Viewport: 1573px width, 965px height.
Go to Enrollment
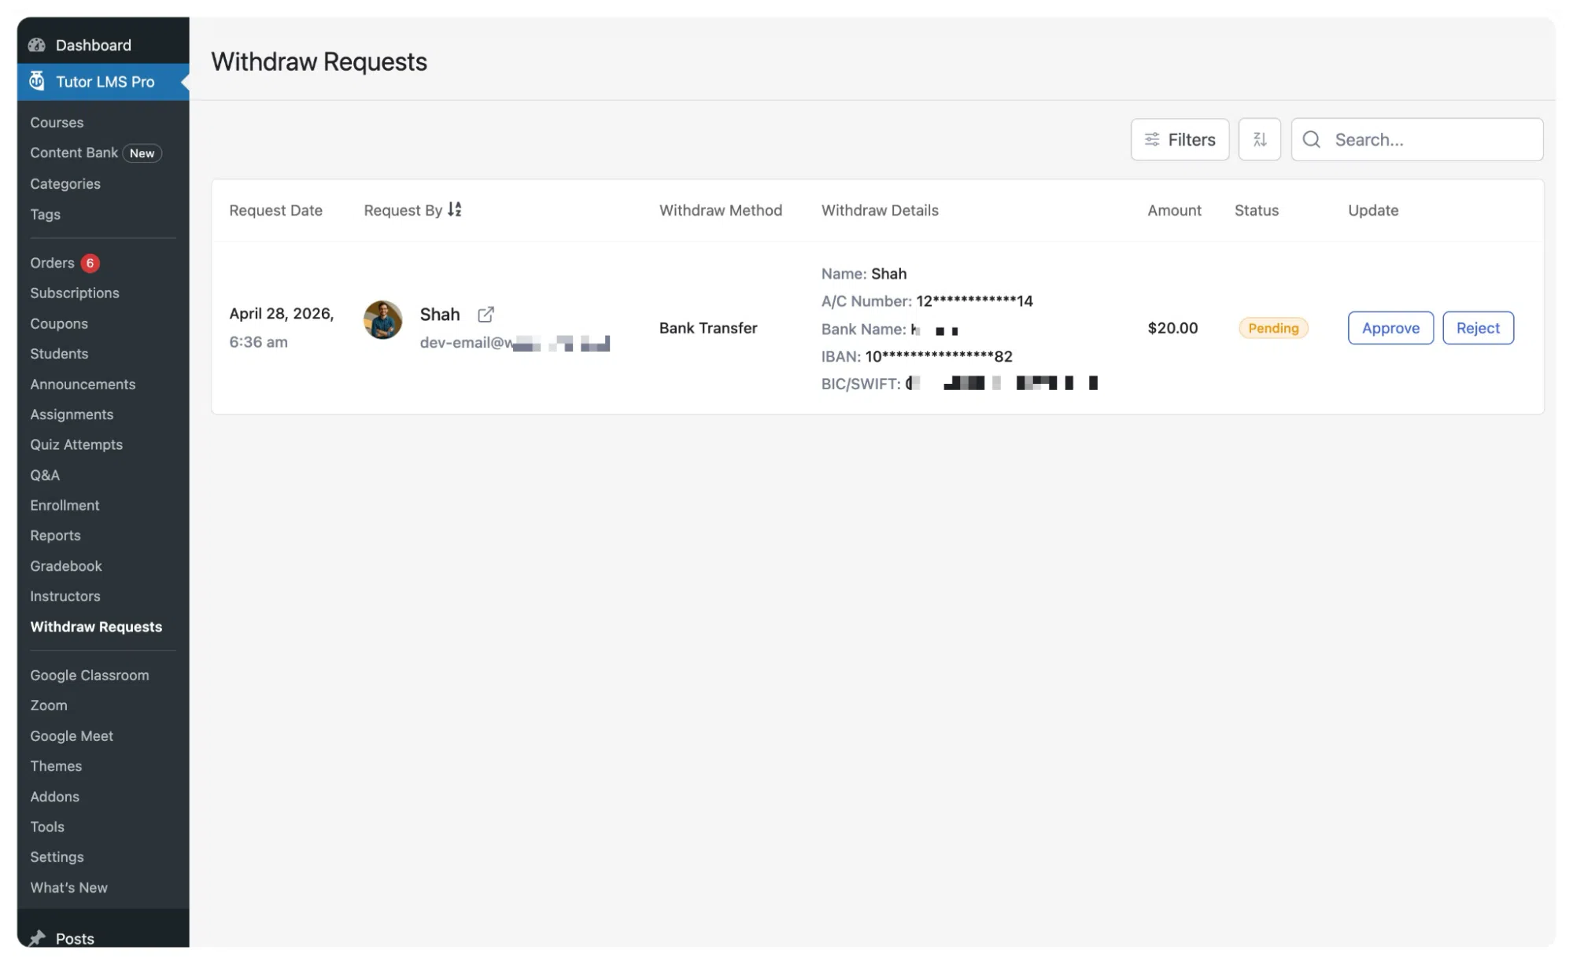65,505
